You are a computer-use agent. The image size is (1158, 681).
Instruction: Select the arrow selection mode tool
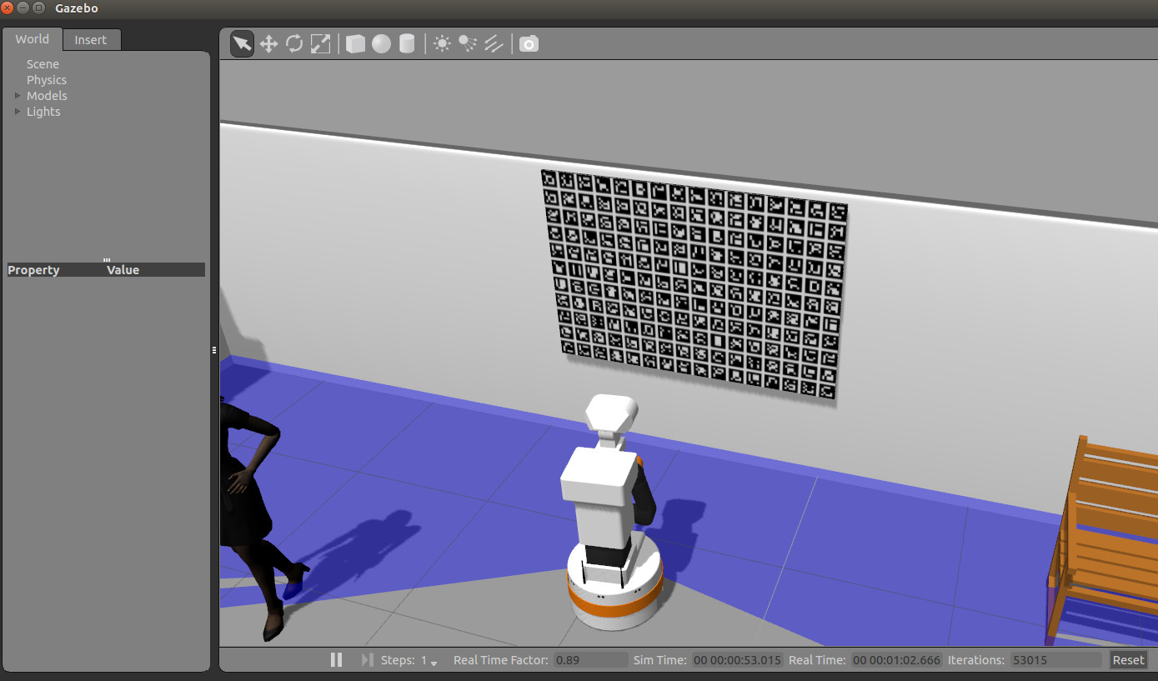point(242,44)
